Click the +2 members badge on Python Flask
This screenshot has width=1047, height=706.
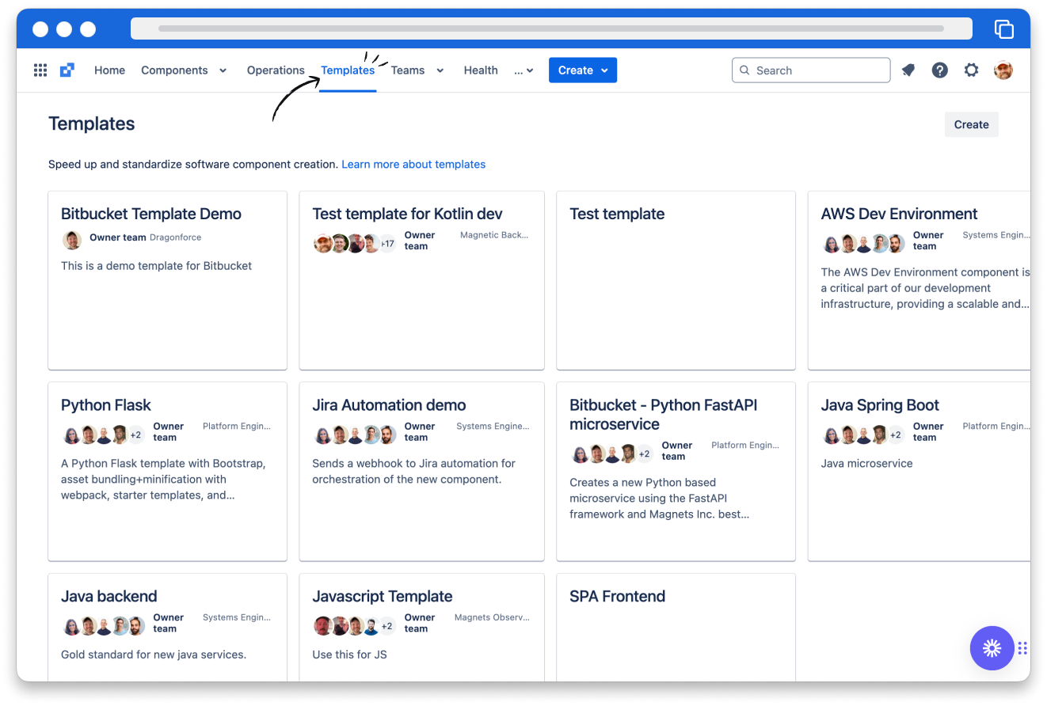(x=135, y=435)
